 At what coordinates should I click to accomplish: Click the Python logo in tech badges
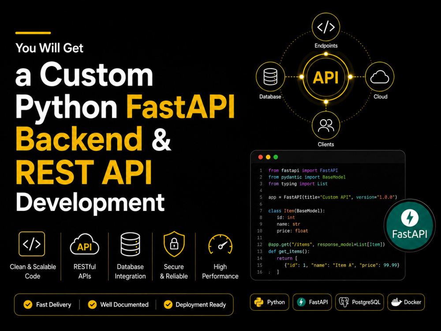pyautogui.click(x=259, y=302)
